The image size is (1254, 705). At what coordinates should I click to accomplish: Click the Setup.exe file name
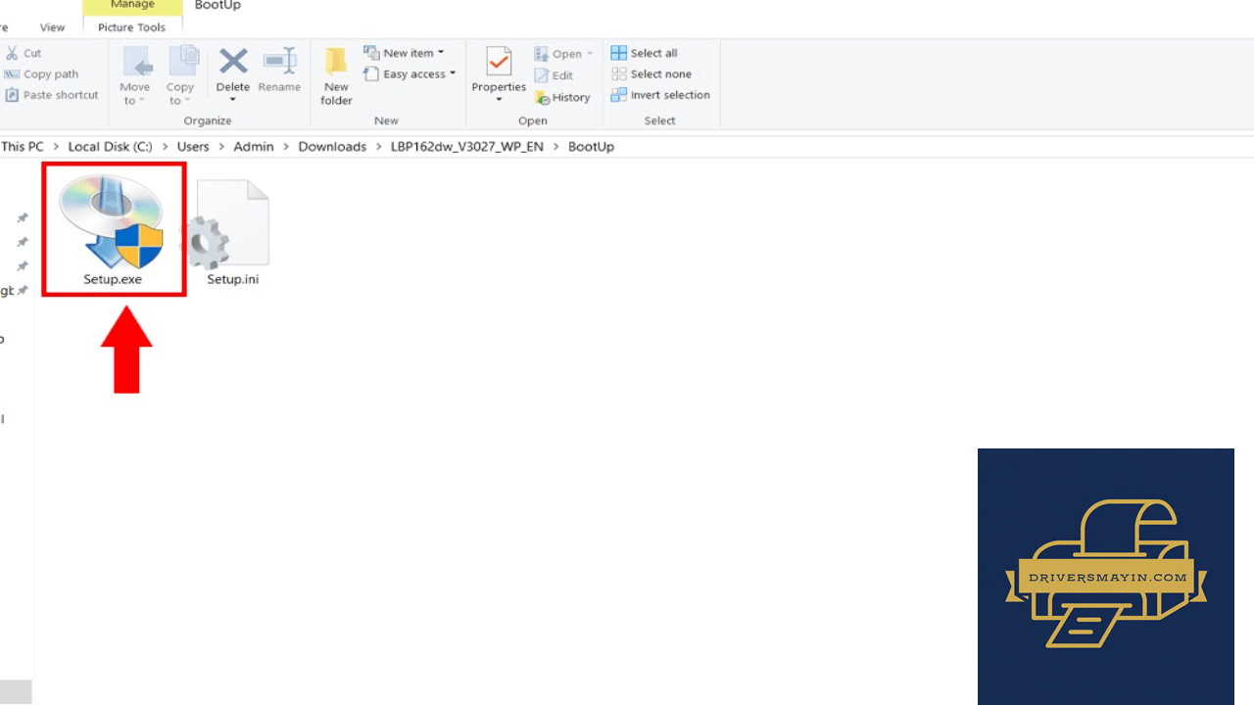tap(113, 279)
